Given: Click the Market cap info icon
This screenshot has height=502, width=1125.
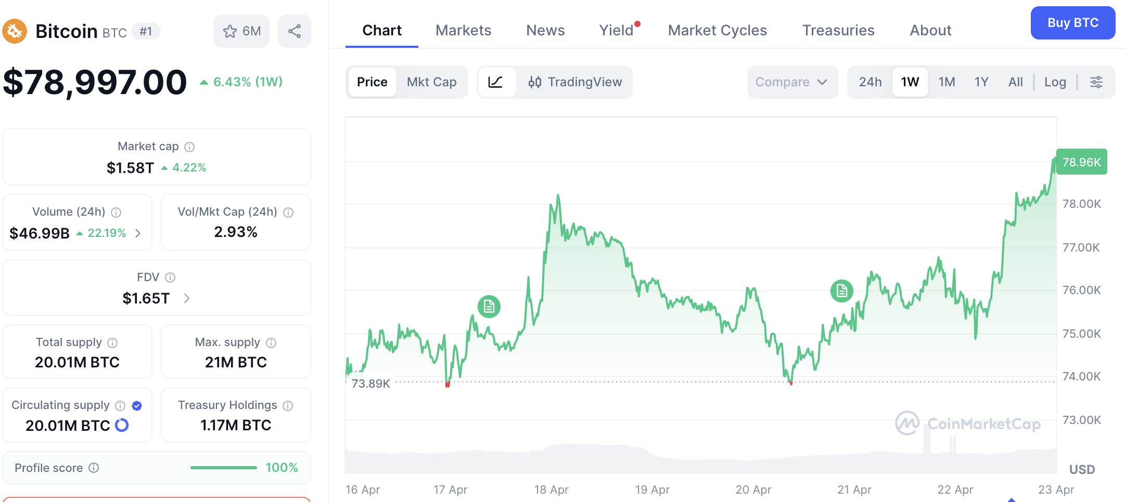Looking at the screenshot, I should 189,147.
